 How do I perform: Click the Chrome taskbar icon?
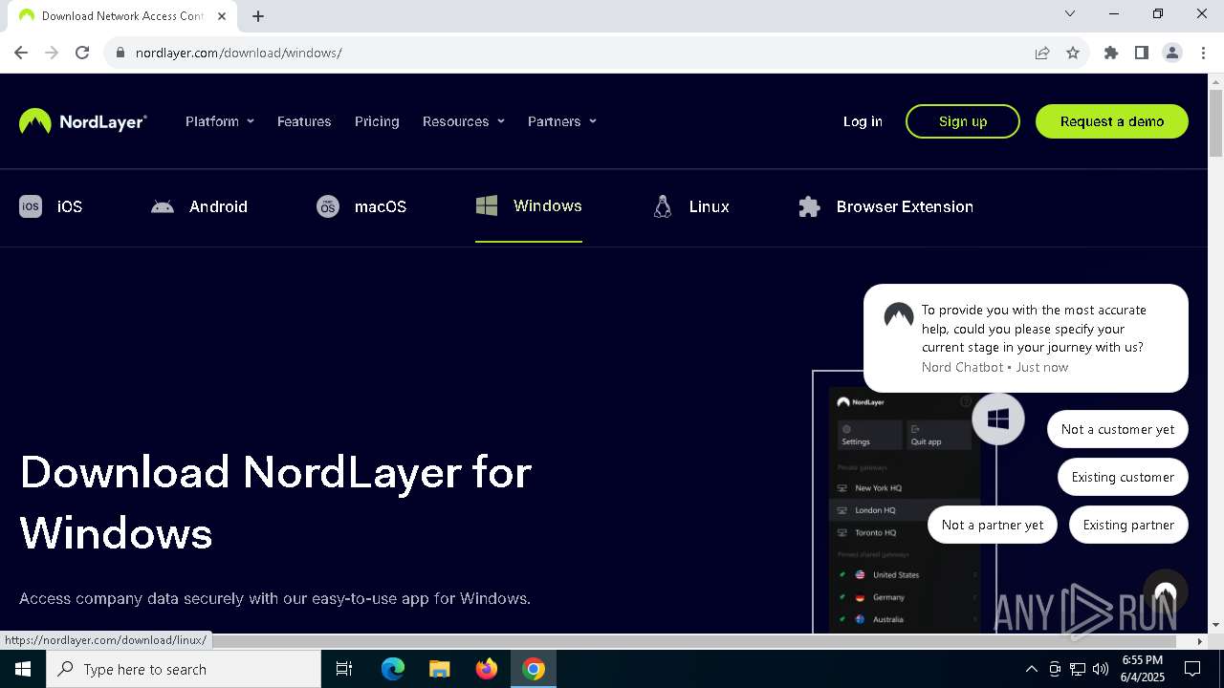(x=534, y=669)
